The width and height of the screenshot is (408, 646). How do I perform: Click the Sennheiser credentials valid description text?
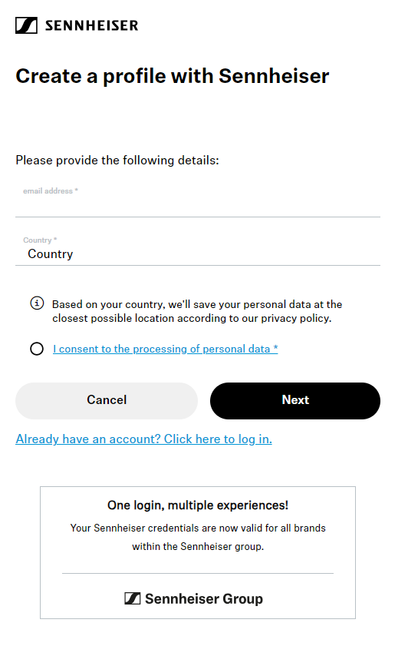[198, 537]
